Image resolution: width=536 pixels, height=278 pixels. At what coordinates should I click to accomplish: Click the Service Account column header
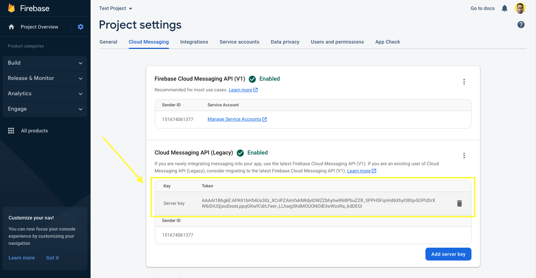[x=223, y=105]
